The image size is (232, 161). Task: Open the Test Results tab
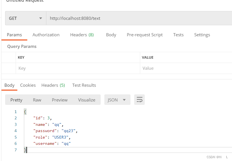[84, 85]
